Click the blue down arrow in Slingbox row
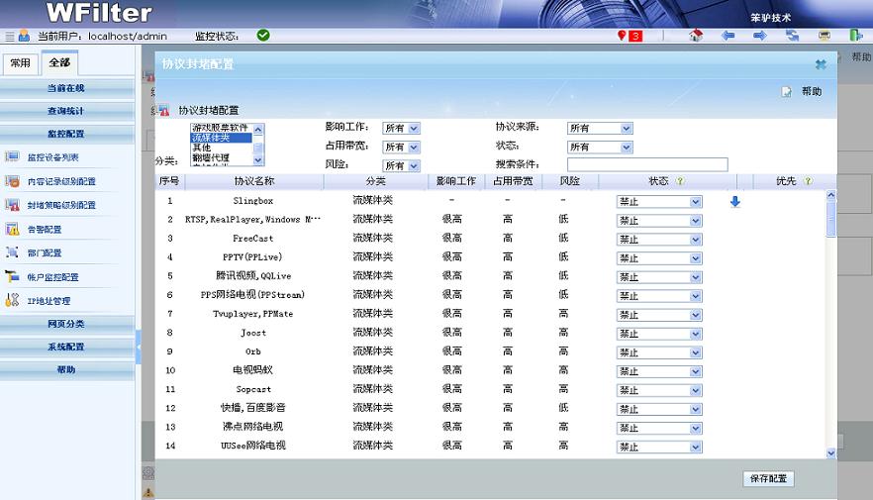 (x=735, y=201)
